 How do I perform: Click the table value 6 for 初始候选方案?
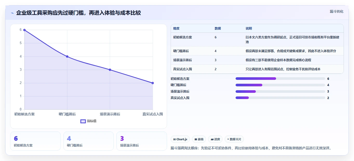click(216, 37)
